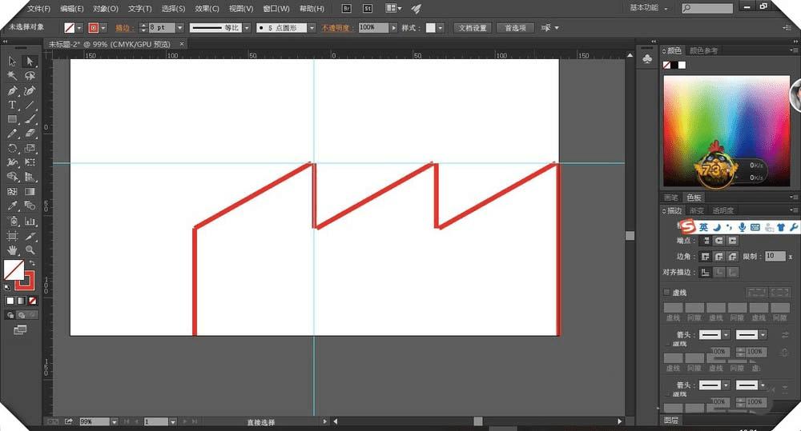
Task: Open the change screen mode button
Action: (x=20, y=330)
